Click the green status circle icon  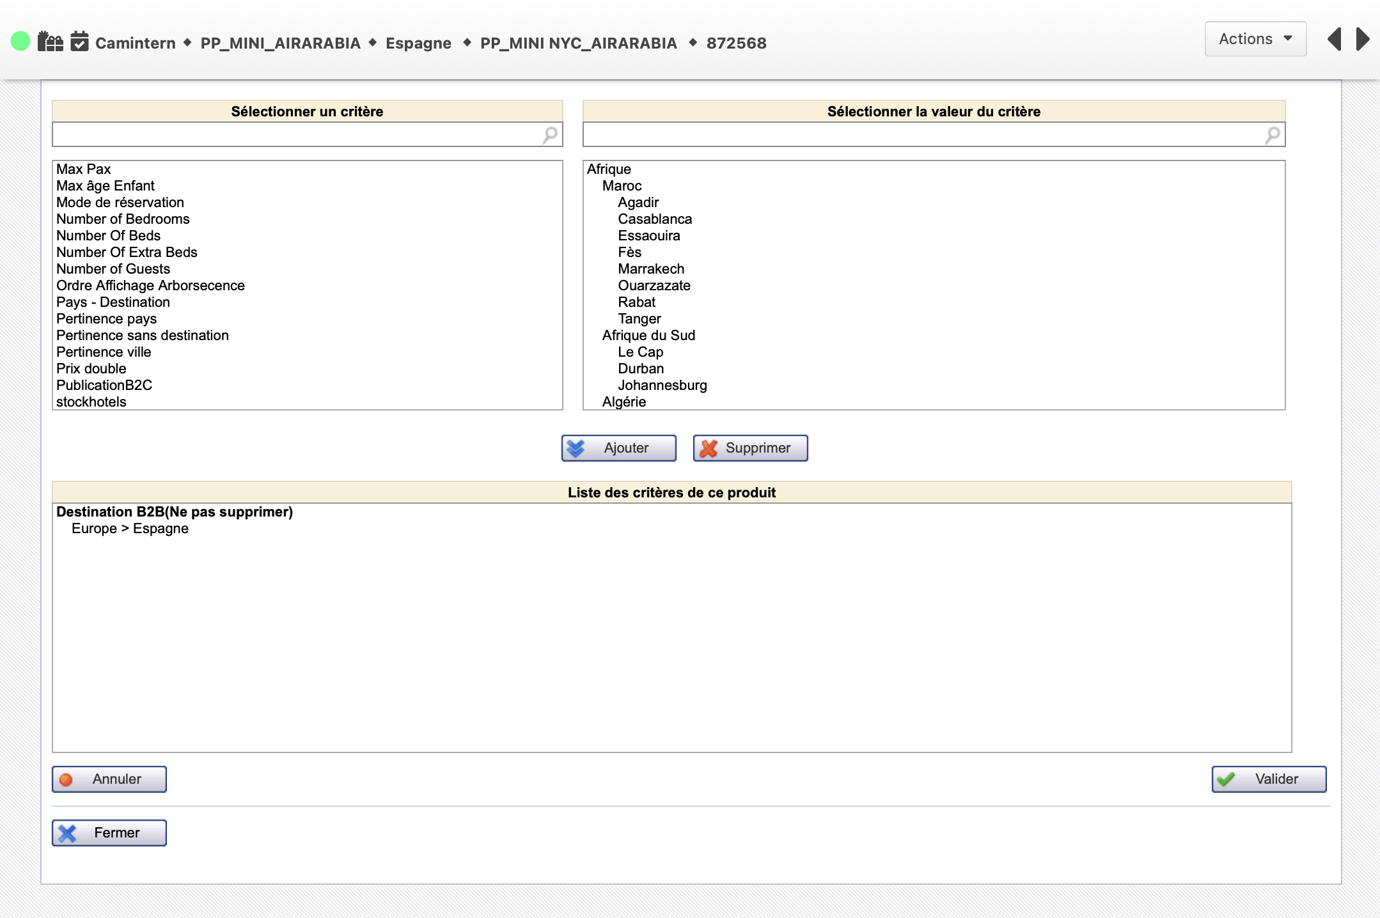[x=20, y=42]
